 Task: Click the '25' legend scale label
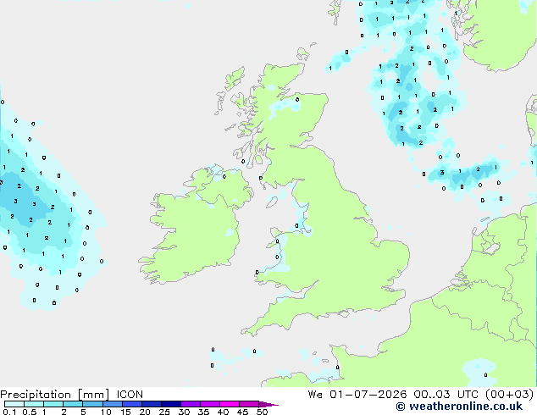coord(164,412)
